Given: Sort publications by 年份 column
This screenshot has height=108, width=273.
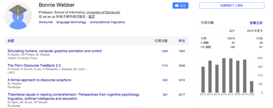Looking at the screenshot, I should click(x=181, y=41).
